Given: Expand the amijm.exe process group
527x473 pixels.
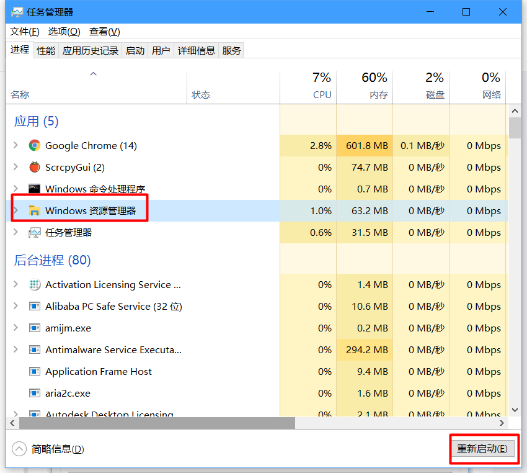Looking at the screenshot, I should coord(15,328).
